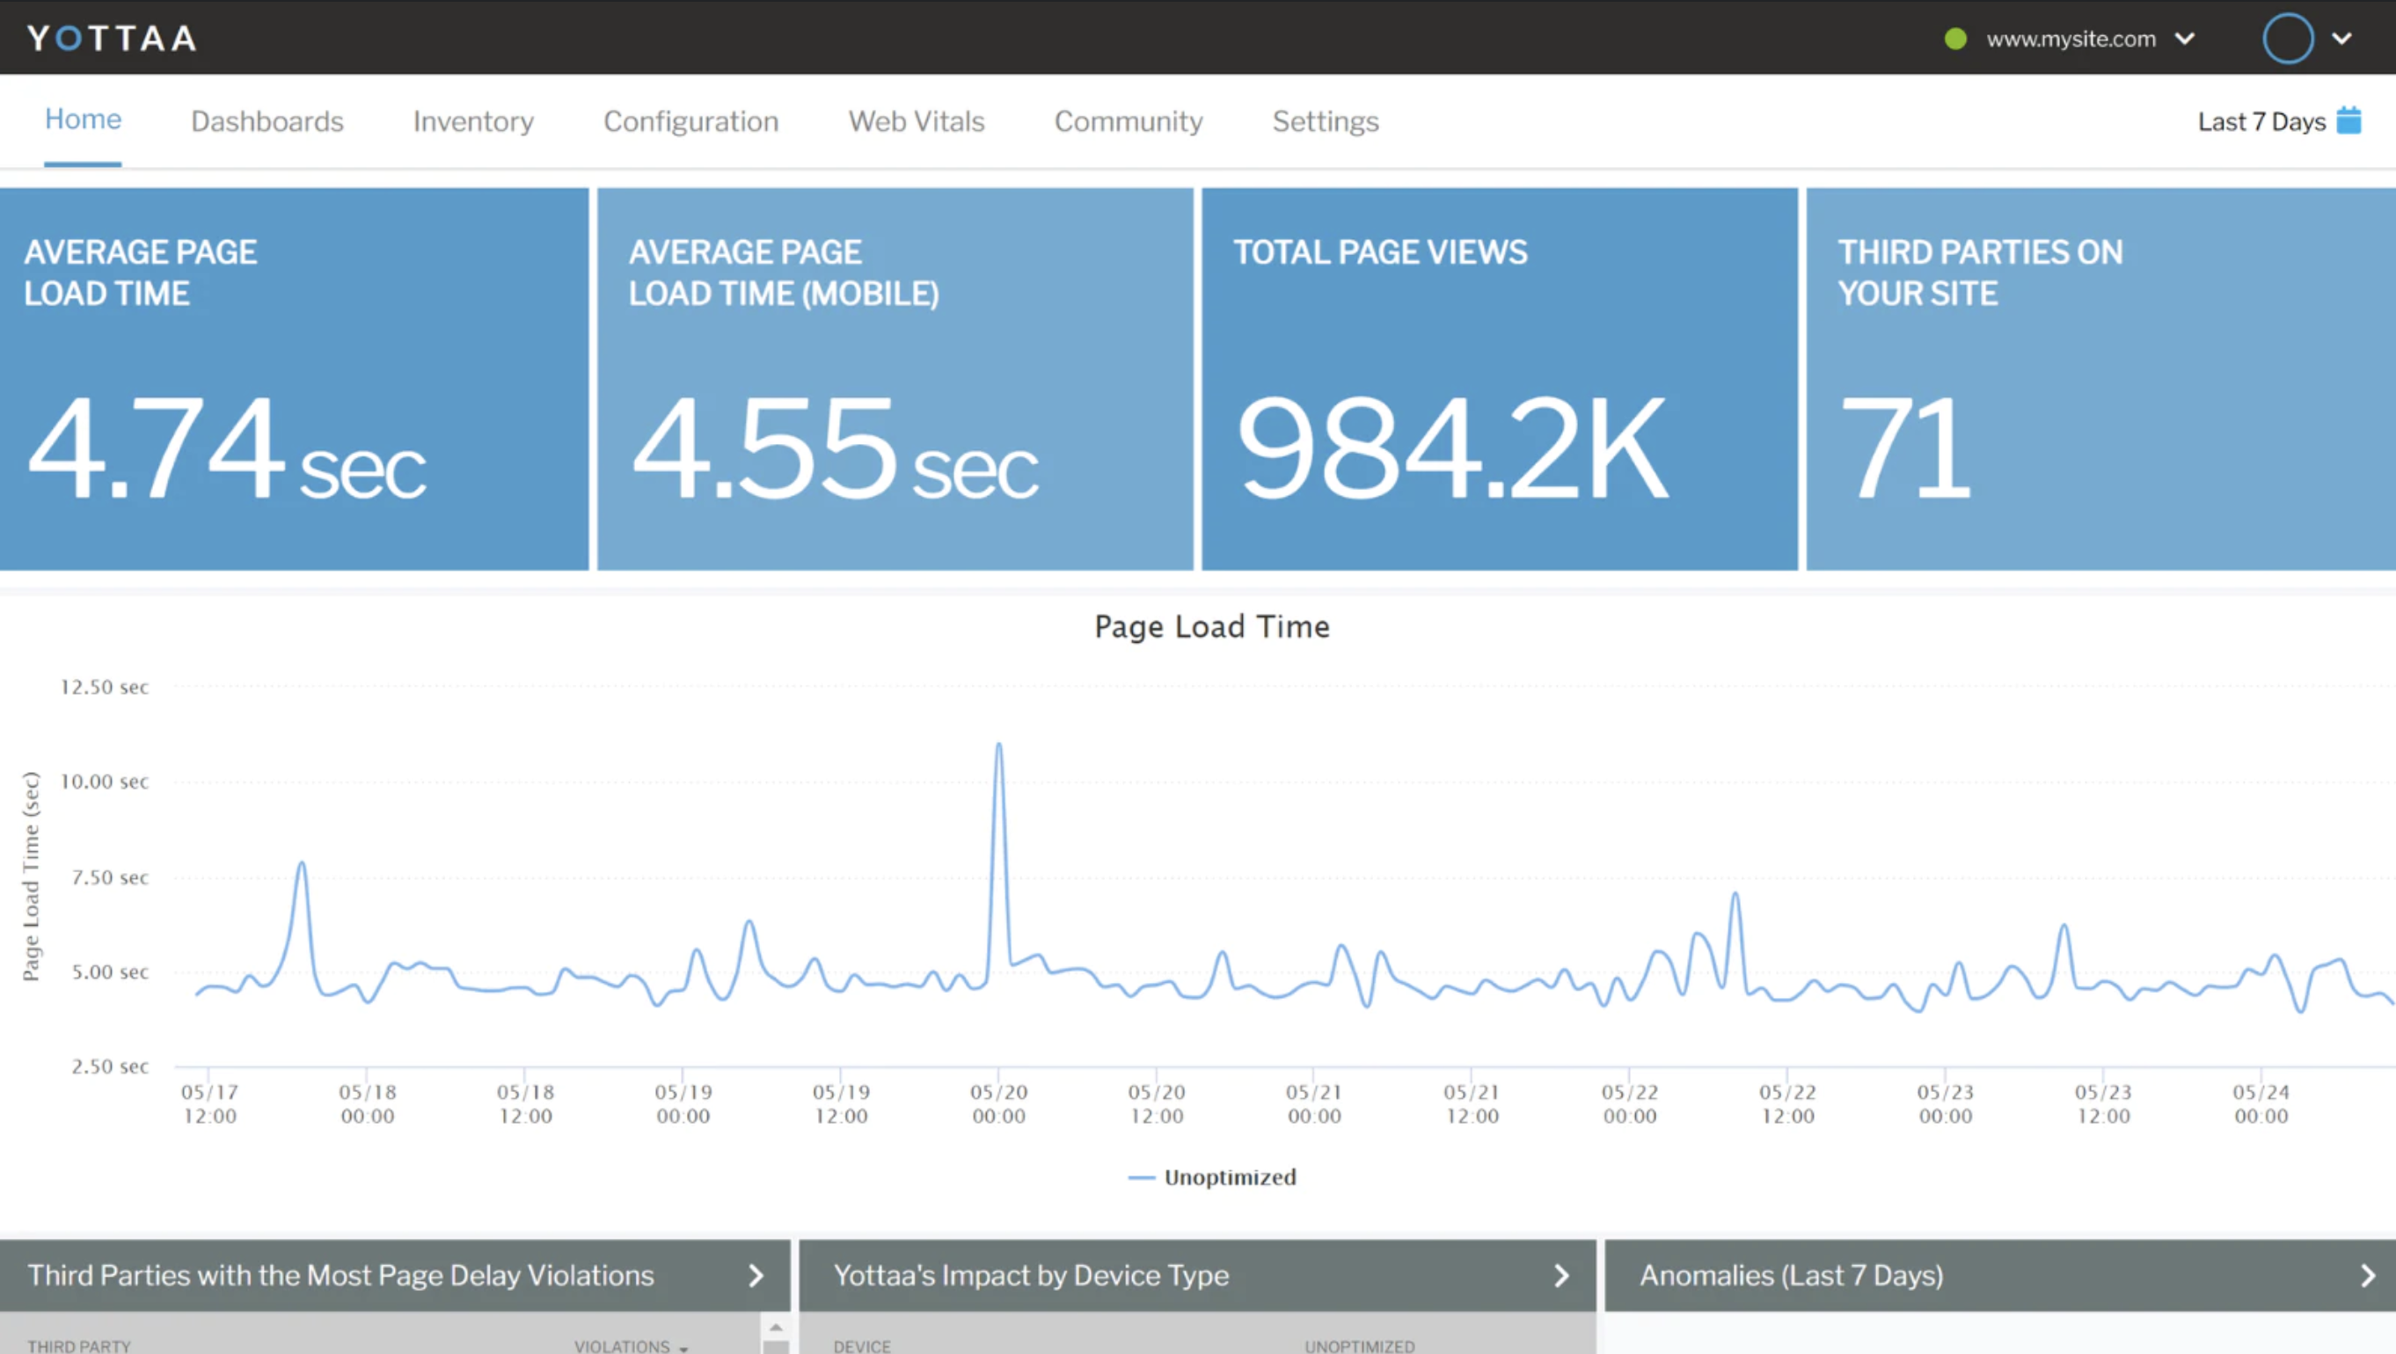Click the Yottaa logo
This screenshot has height=1354, width=2396.
[112, 38]
